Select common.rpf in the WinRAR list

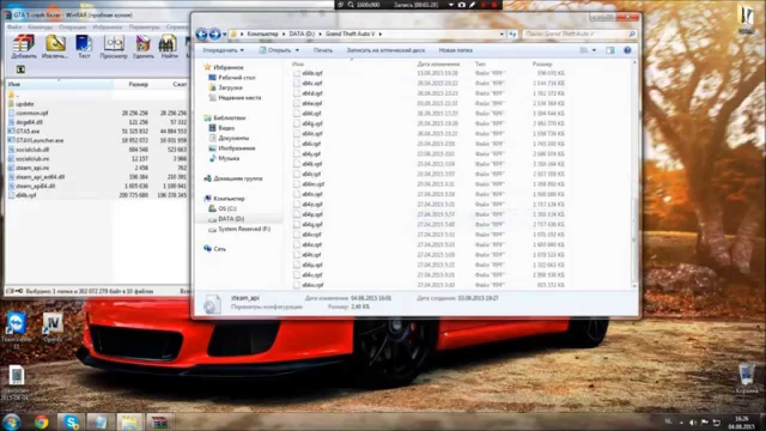[x=32, y=113]
